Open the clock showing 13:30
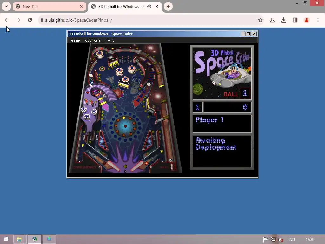The height and width of the screenshot is (244, 325). pos(310,240)
